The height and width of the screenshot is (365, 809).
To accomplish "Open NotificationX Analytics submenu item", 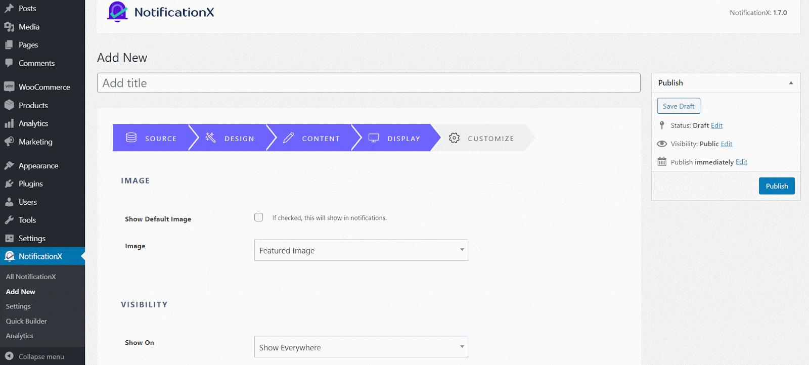I will 20,336.
